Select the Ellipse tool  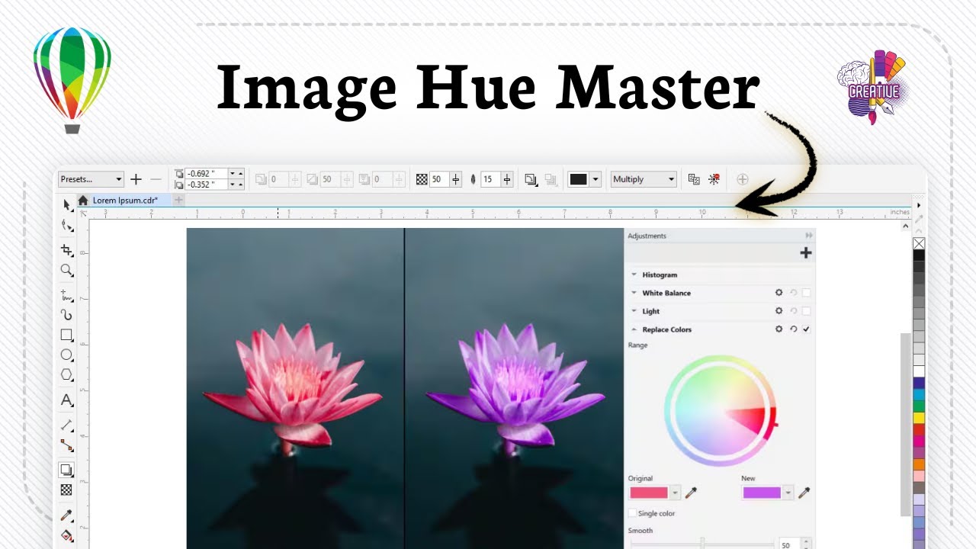pos(67,355)
